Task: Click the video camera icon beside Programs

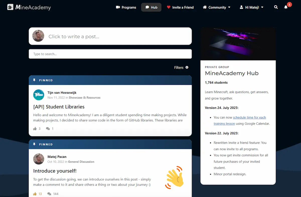Action: tap(118, 7)
